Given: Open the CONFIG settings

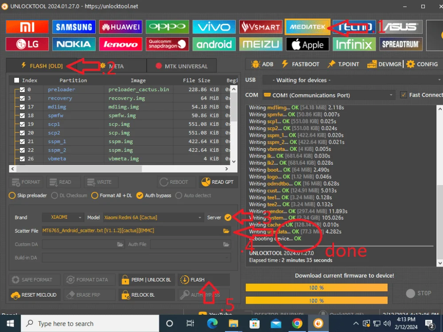Looking at the screenshot, I should 422,64.
